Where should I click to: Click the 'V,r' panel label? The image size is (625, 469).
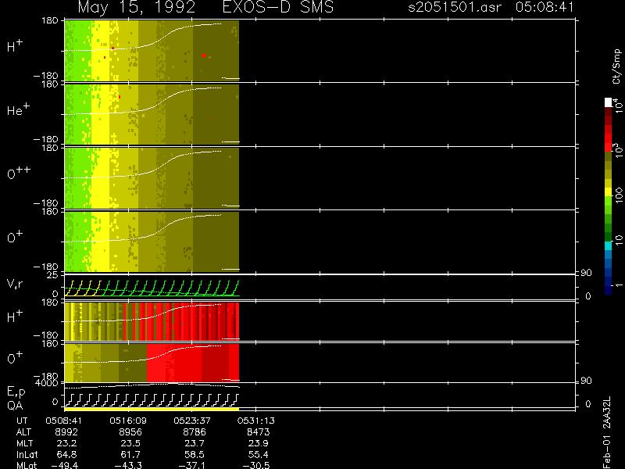click(x=15, y=284)
